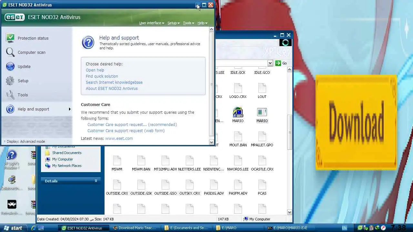Screen dimensions: 413x232
Task: Select the NWORDS.LEE file icon
Action: point(238,160)
